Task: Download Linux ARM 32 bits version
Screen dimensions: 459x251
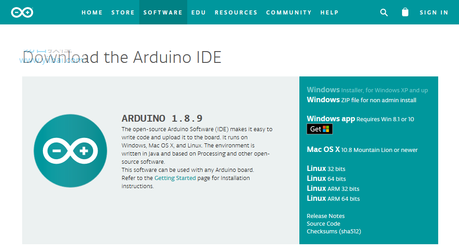Action: coord(333,189)
